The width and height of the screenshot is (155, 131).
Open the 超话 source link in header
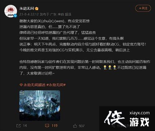click(x=68, y=14)
